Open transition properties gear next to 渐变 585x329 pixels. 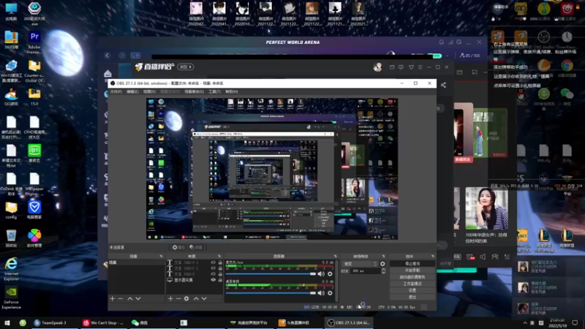[x=382, y=264]
